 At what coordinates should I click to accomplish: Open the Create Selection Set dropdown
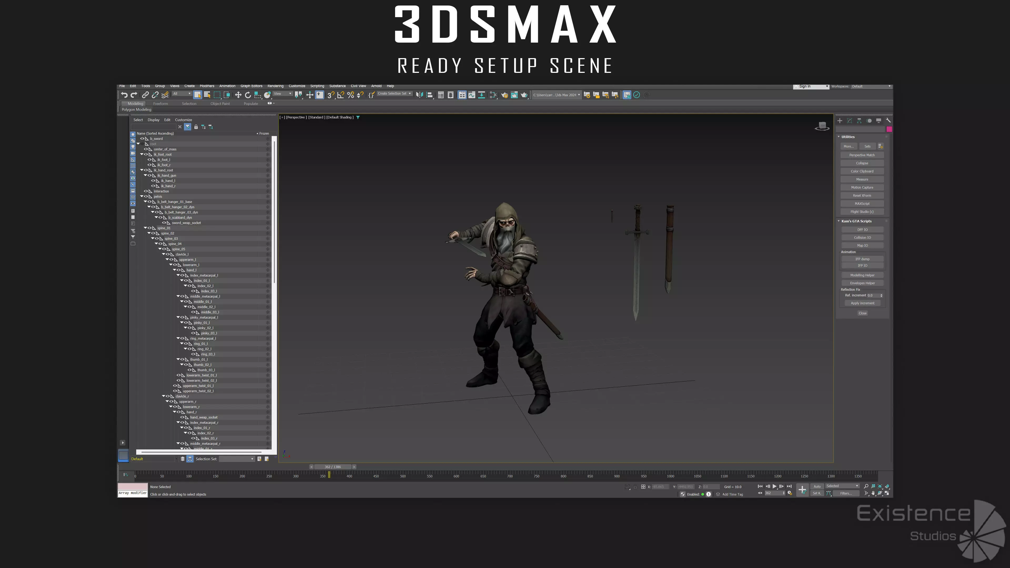pos(395,94)
